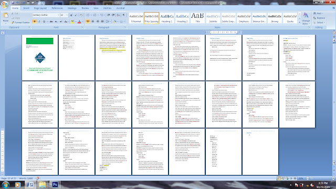Toggle Bold formatting
Image resolution: width=336 pixels, height=189 pixels.
pos(34,22)
